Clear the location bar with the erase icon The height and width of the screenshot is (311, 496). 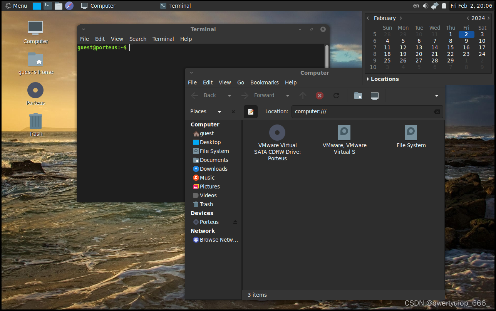[437, 111]
